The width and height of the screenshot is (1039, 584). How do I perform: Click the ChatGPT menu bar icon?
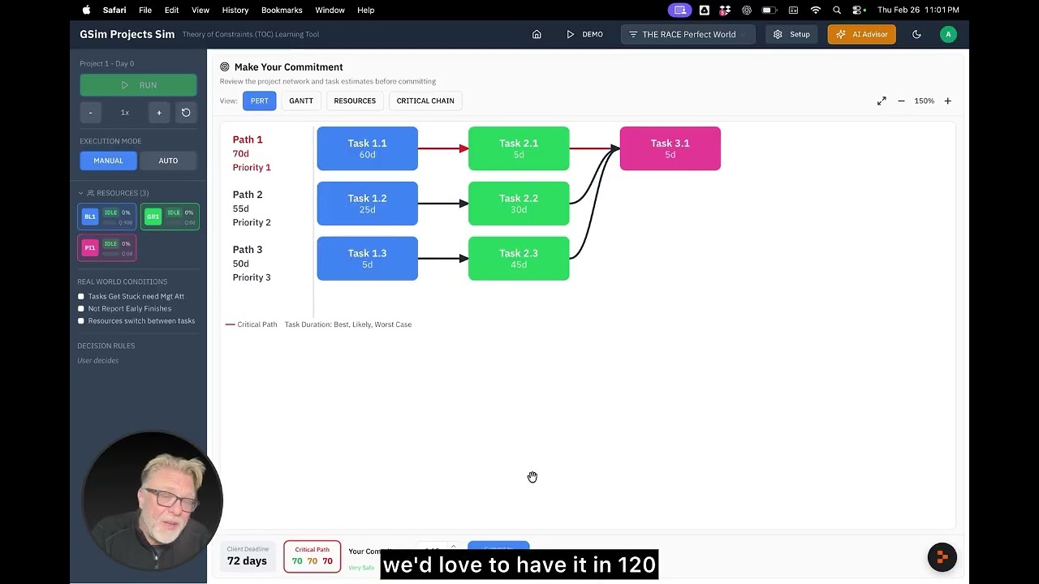tap(746, 10)
